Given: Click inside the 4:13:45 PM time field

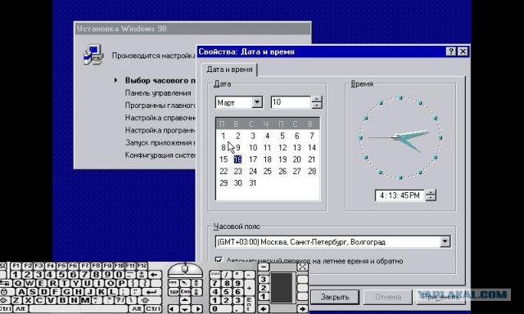Looking at the screenshot, I should click(400, 195).
